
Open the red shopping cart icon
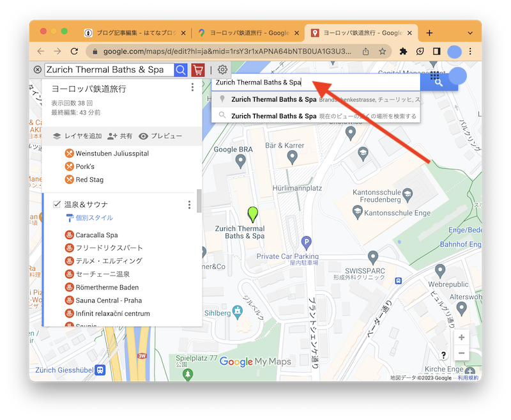point(198,70)
